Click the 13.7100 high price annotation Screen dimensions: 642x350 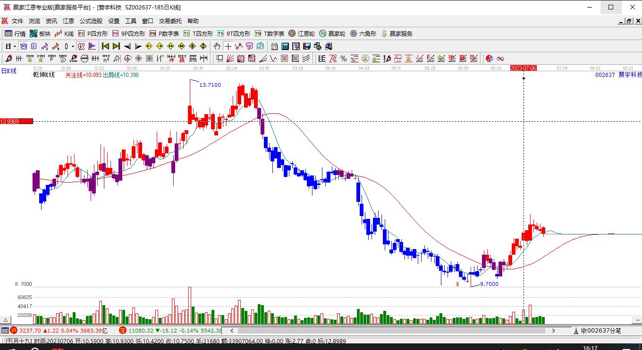[210, 85]
